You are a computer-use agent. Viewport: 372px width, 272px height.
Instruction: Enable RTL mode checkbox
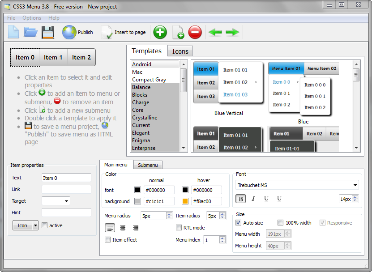point(179,228)
